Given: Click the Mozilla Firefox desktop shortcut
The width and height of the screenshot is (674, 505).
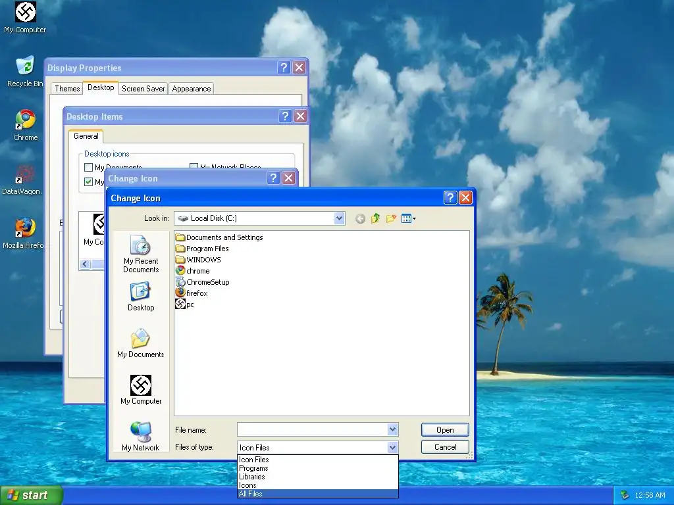Looking at the screenshot, I should coord(23,233).
